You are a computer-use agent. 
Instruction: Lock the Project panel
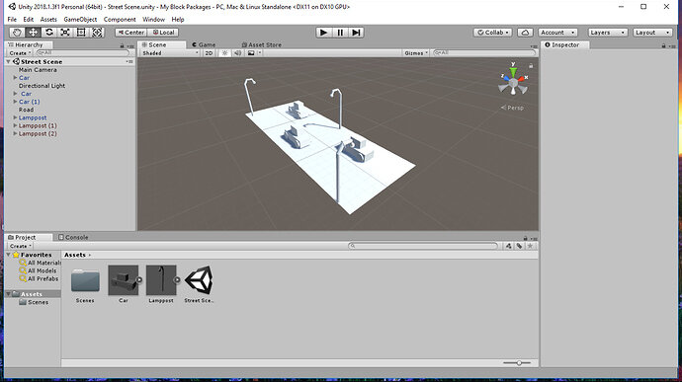point(525,238)
